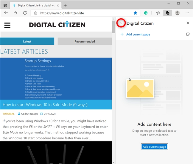Switch to the Recommended tab
The width and height of the screenshot is (193, 164).
click(x=85, y=41)
